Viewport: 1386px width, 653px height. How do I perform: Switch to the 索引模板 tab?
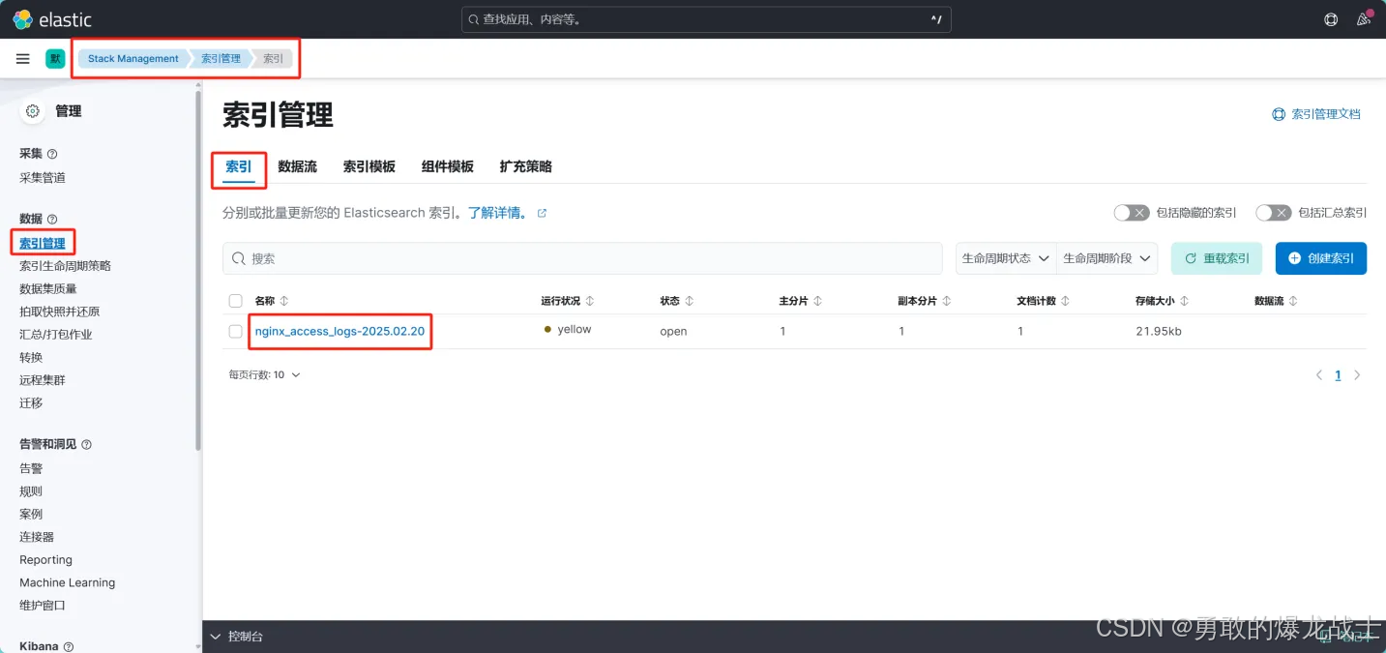click(x=369, y=165)
